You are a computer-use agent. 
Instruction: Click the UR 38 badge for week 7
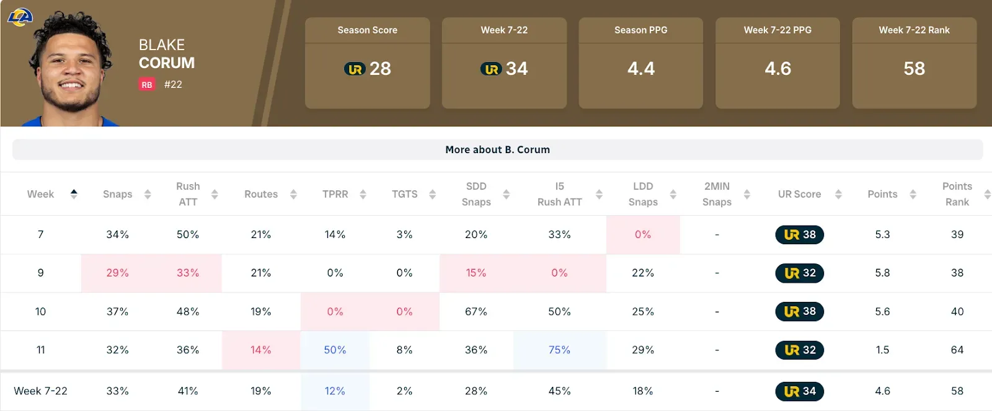[799, 234]
